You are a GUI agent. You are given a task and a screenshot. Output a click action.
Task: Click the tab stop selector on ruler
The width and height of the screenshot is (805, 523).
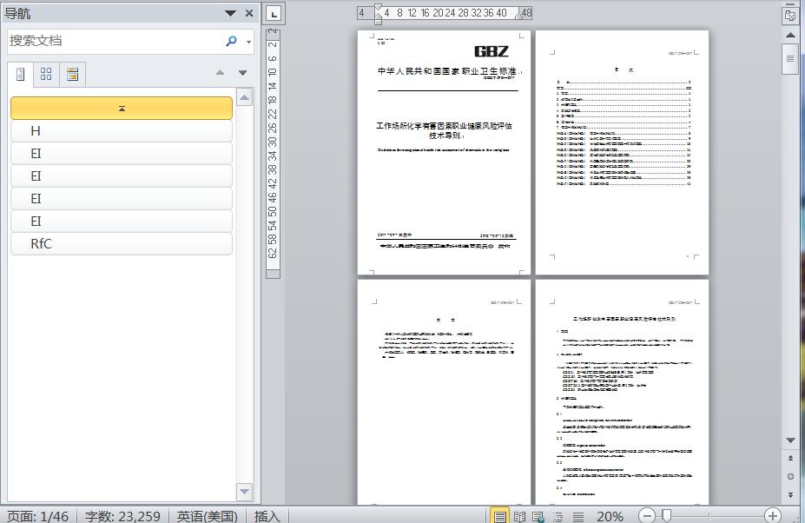[273, 13]
